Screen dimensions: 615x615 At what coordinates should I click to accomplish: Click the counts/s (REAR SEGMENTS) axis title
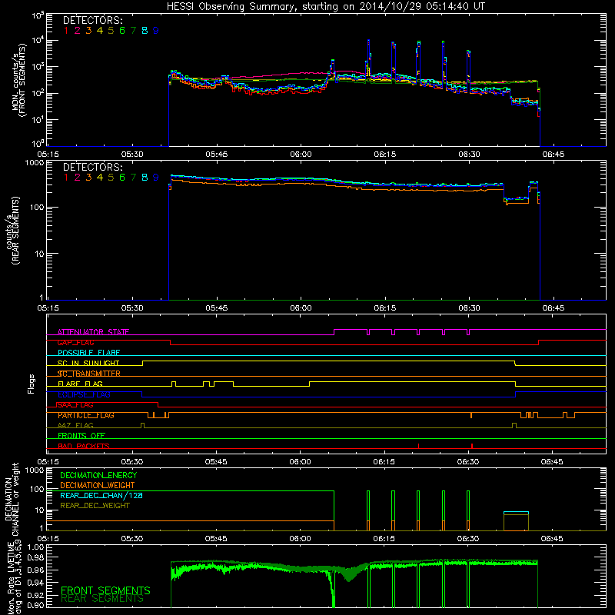click(12, 231)
